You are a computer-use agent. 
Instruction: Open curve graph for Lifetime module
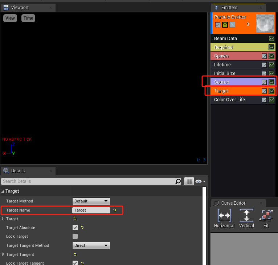[271, 65]
